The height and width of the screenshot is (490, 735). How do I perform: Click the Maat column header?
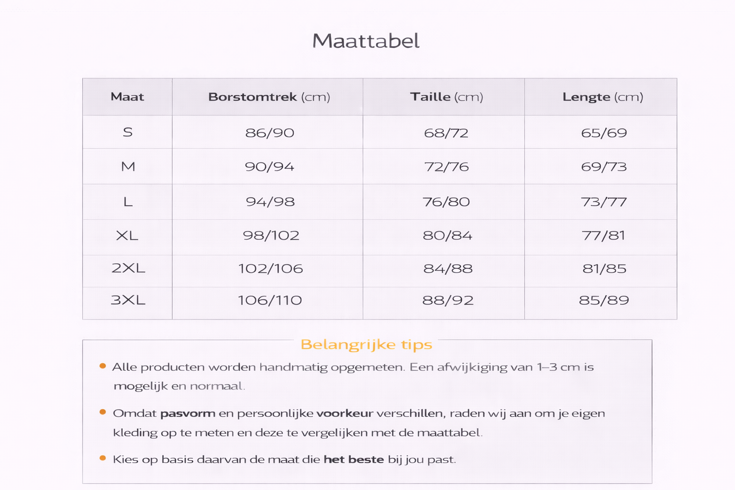coord(127,97)
